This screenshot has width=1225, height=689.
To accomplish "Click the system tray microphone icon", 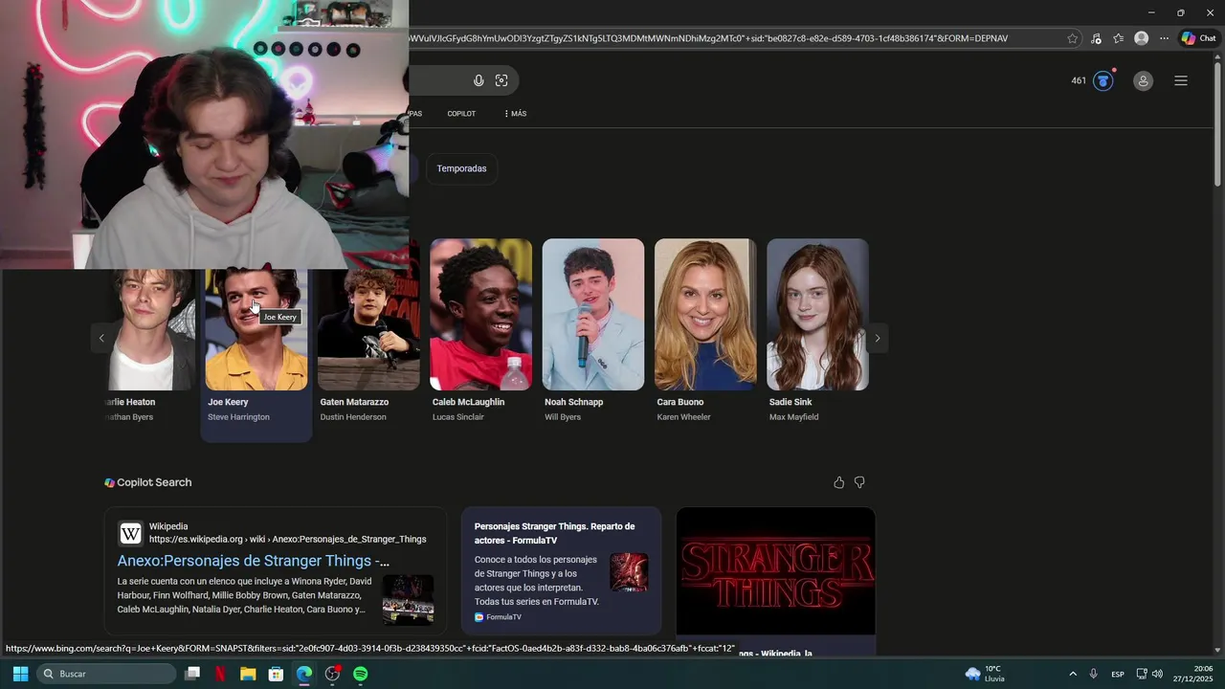I will (x=1094, y=674).
